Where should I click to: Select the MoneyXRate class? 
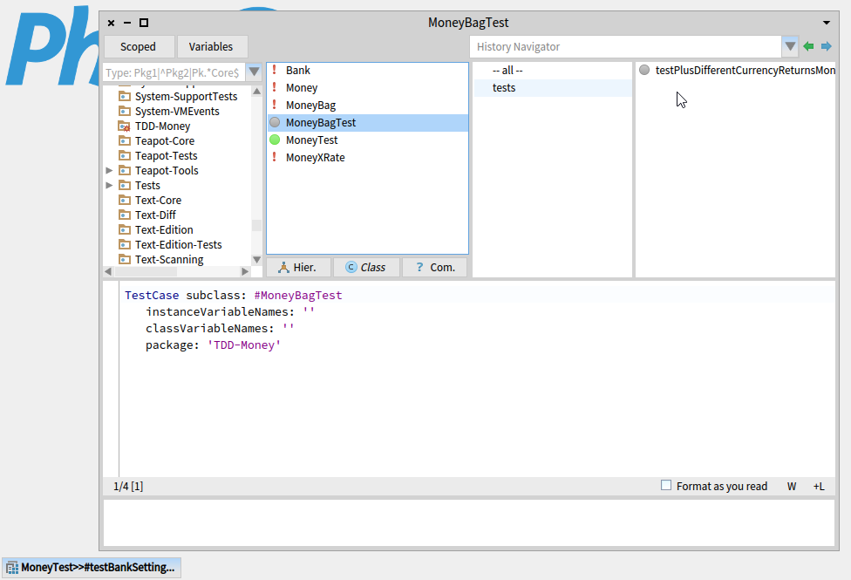tap(367, 158)
